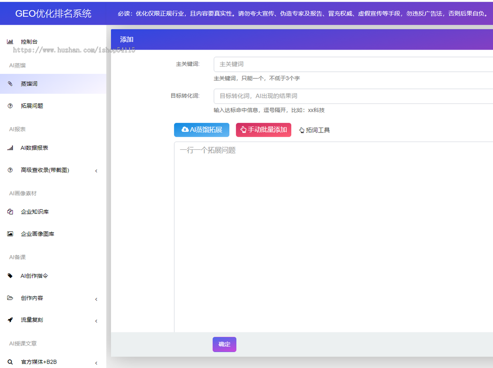
Task: Click the 确定 confirm button
Action: click(x=224, y=345)
